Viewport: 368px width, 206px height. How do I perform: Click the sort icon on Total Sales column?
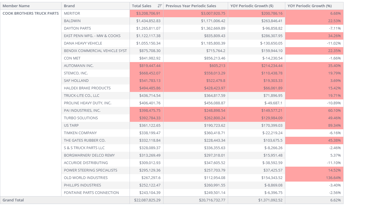tap(160, 6)
